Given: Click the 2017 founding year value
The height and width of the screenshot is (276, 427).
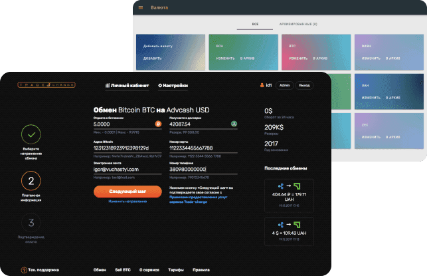Looking at the screenshot, I should pos(271,144).
